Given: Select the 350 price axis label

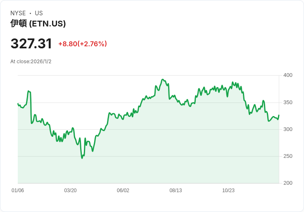Looking at the screenshot, I should [x=288, y=102].
